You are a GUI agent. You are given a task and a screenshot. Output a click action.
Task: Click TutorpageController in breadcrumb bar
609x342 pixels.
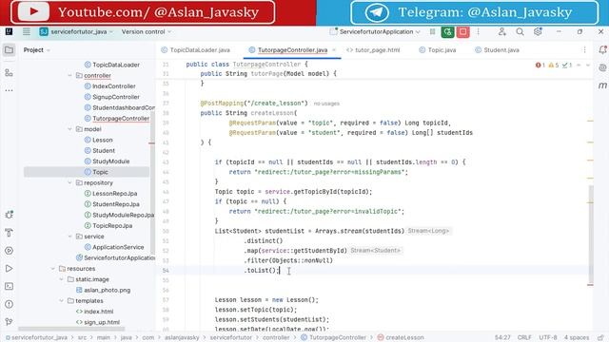[x=333, y=337]
